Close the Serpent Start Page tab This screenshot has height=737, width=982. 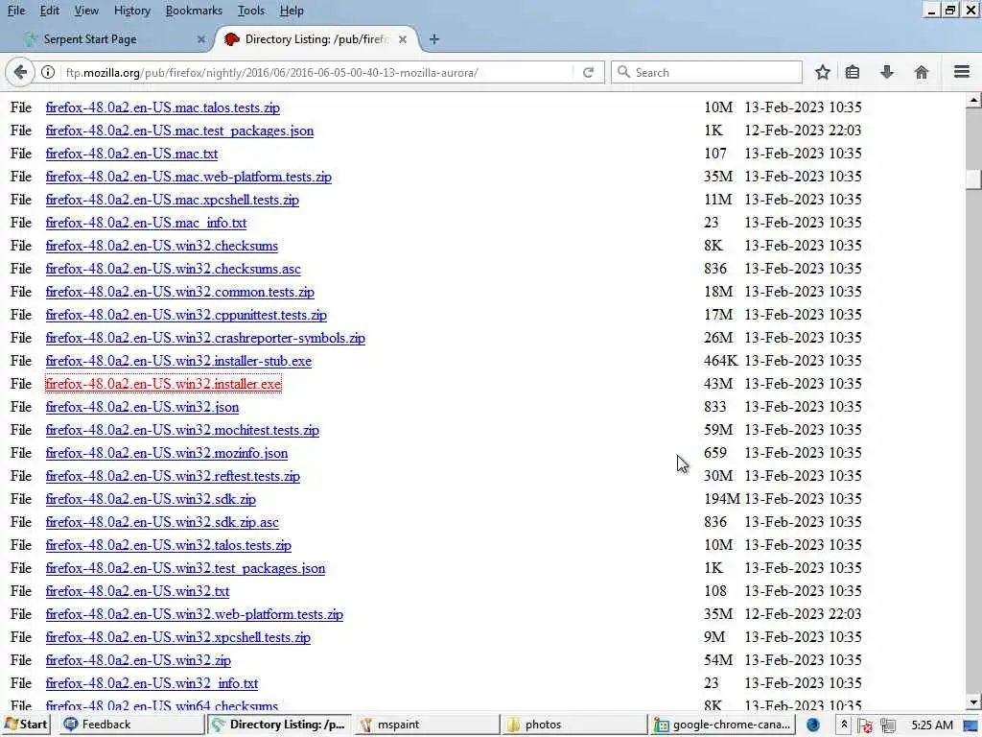[x=201, y=39]
